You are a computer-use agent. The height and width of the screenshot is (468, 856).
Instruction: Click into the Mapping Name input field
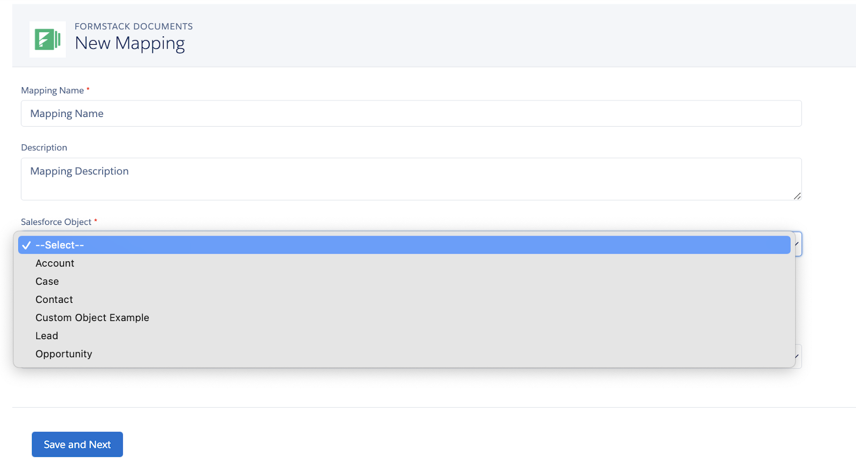[411, 113]
